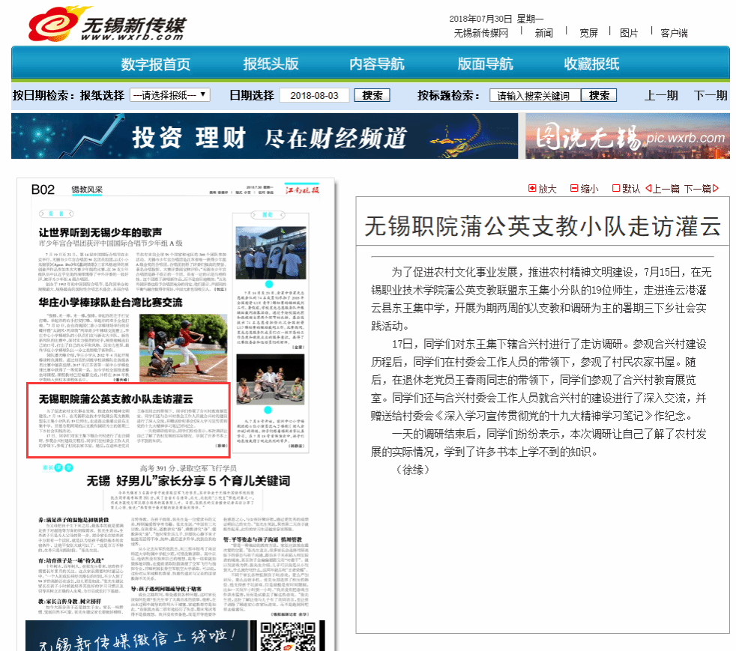Open the 日期选择 date picker field
Image resolution: width=736 pixels, height=651 pixels.
pos(315,96)
